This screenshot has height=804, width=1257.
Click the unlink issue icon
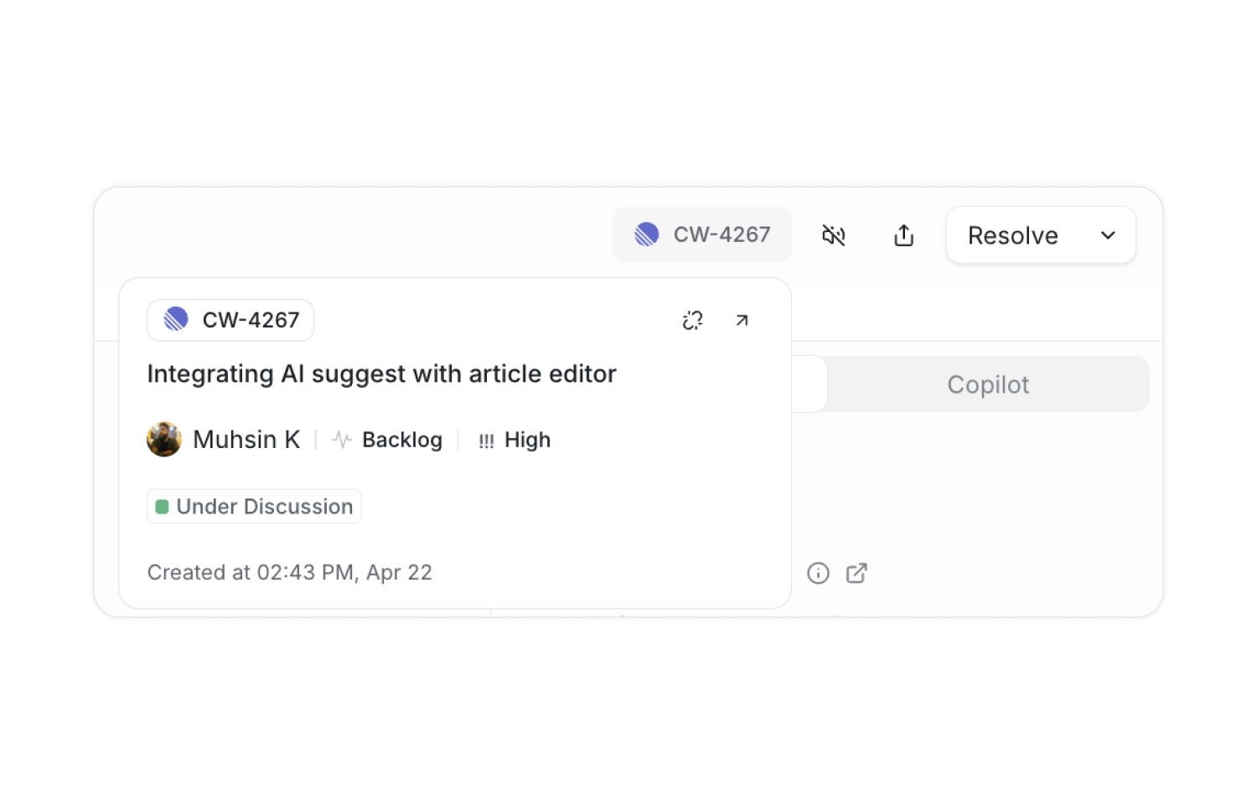[x=692, y=320]
